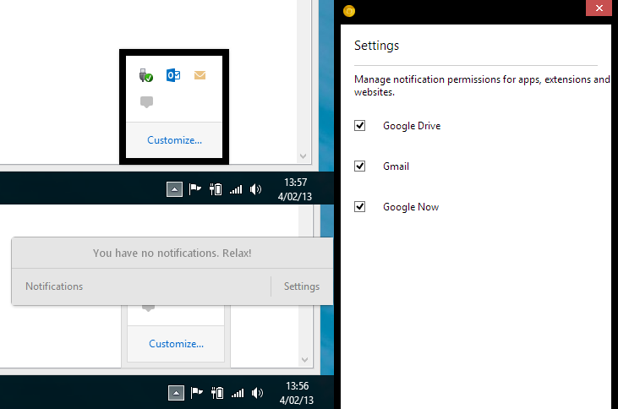Click scroll down arrow in lower window
This screenshot has width=618, height=409.
click(x=304, y=360)
